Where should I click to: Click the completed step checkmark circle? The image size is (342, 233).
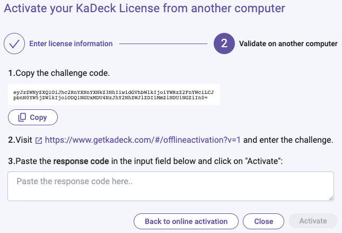point(14,44)
